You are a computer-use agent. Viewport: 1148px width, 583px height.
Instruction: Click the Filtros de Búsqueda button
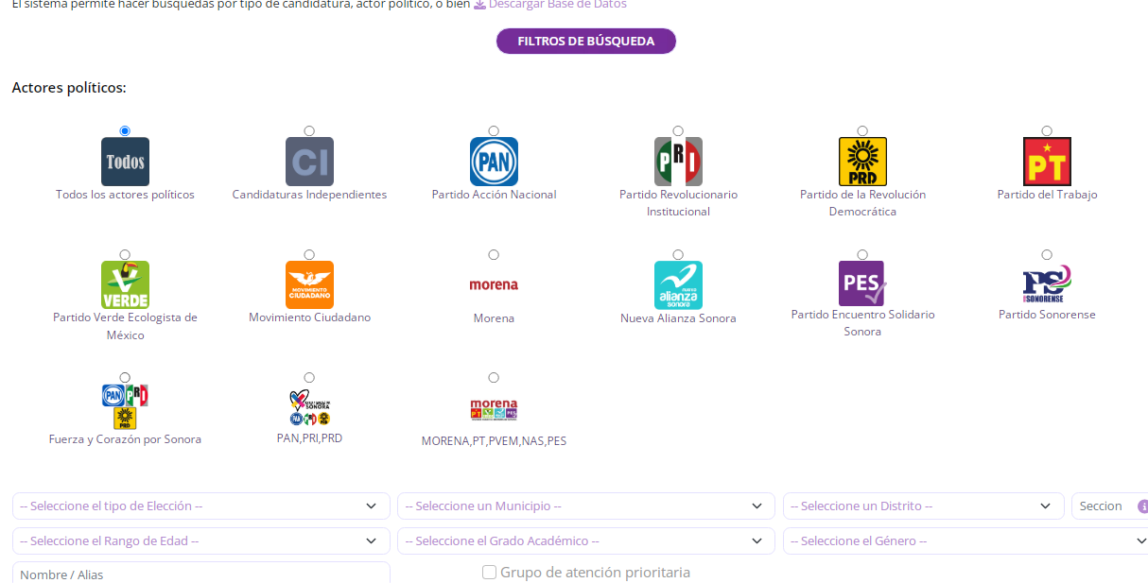click(586, 42)
